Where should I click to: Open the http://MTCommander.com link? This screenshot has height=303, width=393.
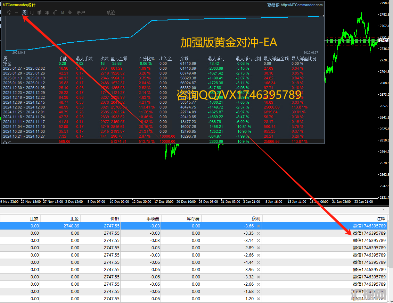point(302,5)
